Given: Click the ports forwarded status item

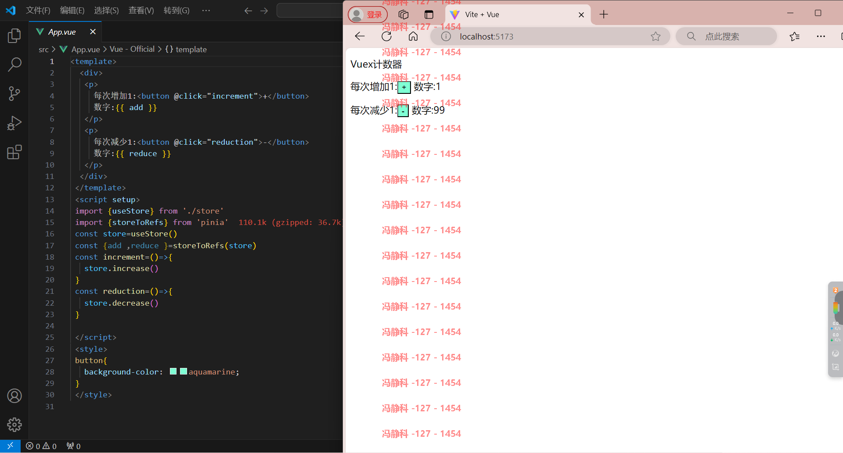Looking at the screenshot, I should 74,446.
